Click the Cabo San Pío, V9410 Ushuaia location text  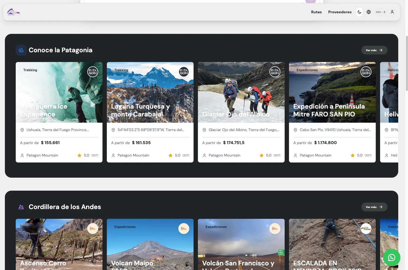pos(335,130)
